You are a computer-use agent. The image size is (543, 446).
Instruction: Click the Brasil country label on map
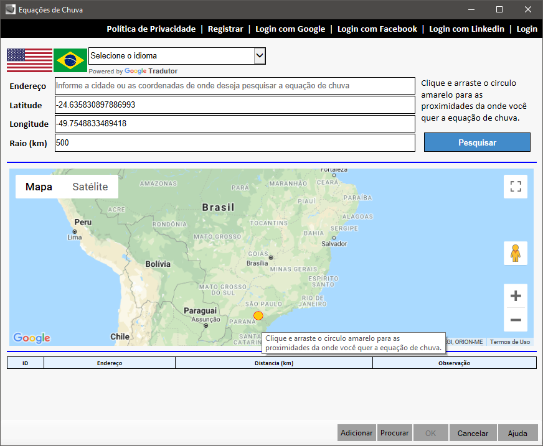218,207
